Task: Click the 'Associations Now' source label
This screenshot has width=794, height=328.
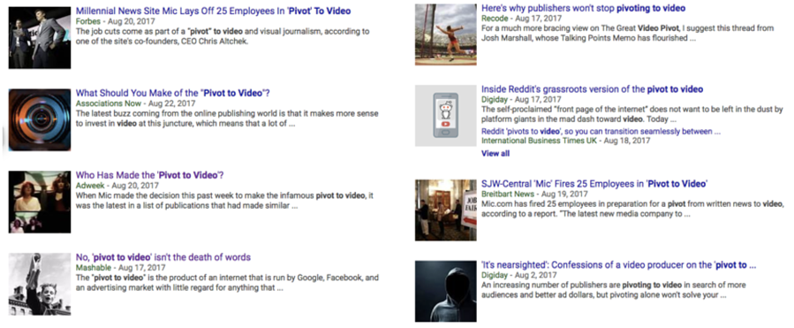Action: 109,103
